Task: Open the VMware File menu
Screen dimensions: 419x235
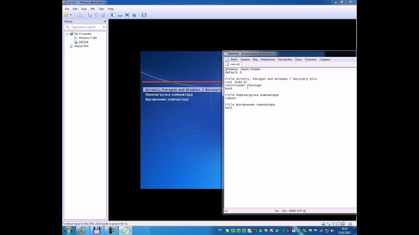Action: coord(67,9)
